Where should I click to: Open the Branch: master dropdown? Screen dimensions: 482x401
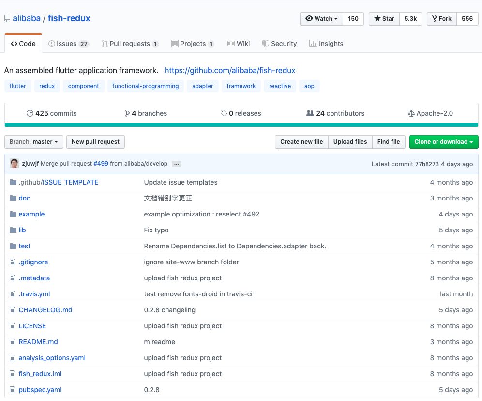34,142
